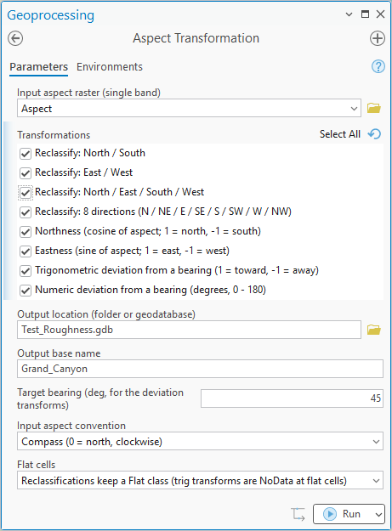Open the Flat cells dropdown
The width and height of the screenshot is (392, 531).
[x=376, y=481]
